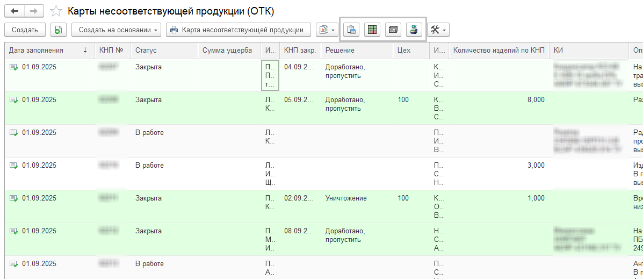643x279 pixels.
Task: Click the back navigation arrow
Action: pyautogui.click(x=15, y=11)
